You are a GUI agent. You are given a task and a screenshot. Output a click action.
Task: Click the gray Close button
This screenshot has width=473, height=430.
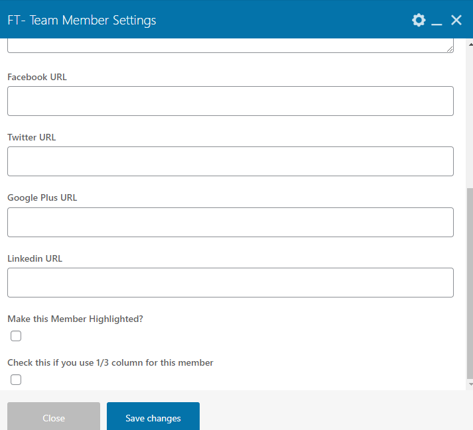pyautogui.click(x=54, y=417)
